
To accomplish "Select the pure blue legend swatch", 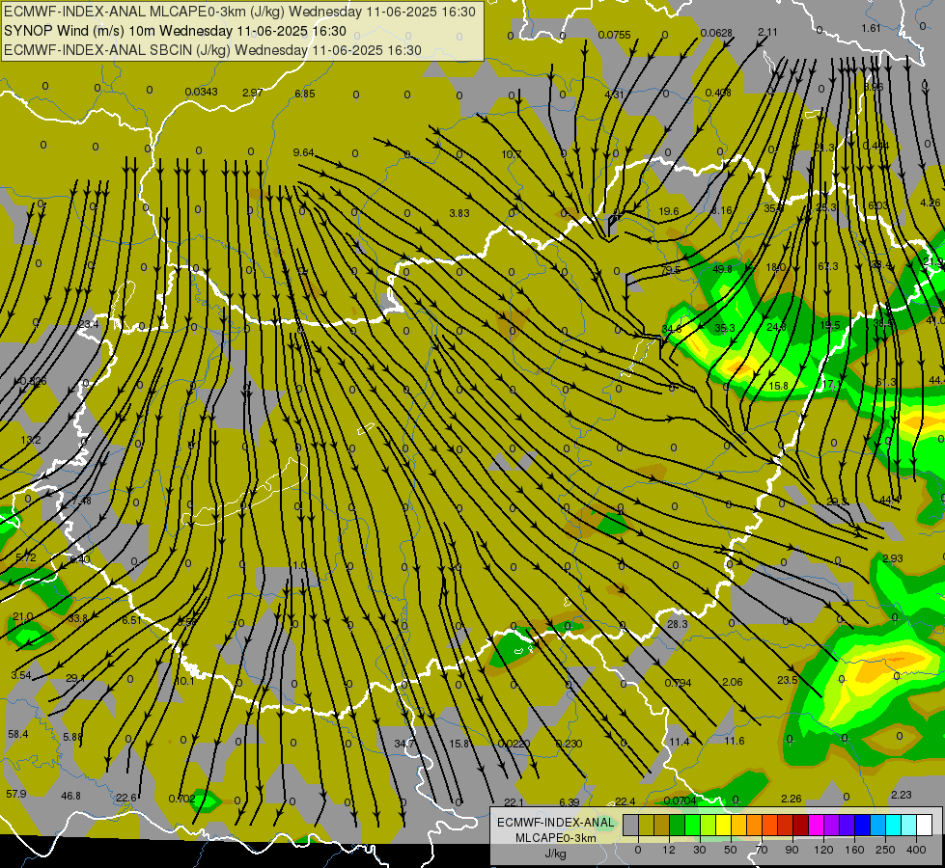I will pyautogui.click(x=862, y=826).
